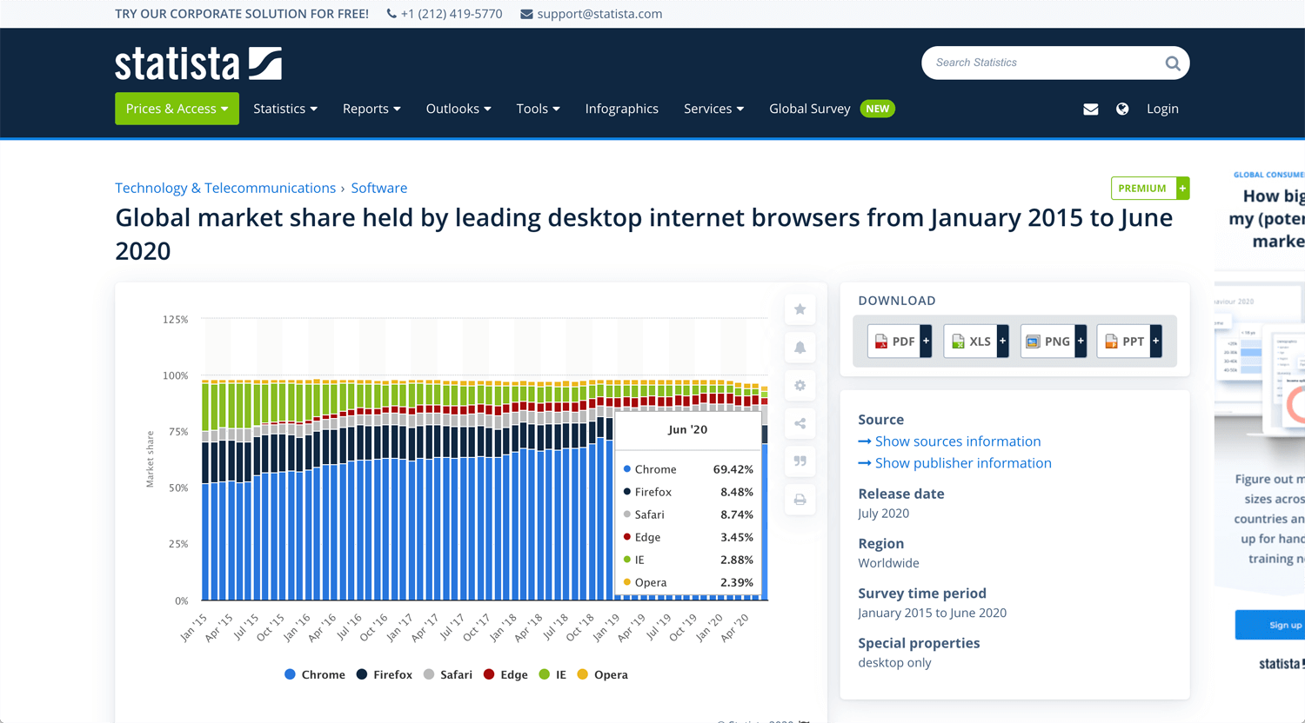Image resolution: width=1305 pixels, height=723 pixels.
Task: Click the citation quote icon
Action: [x=800, y=461]
